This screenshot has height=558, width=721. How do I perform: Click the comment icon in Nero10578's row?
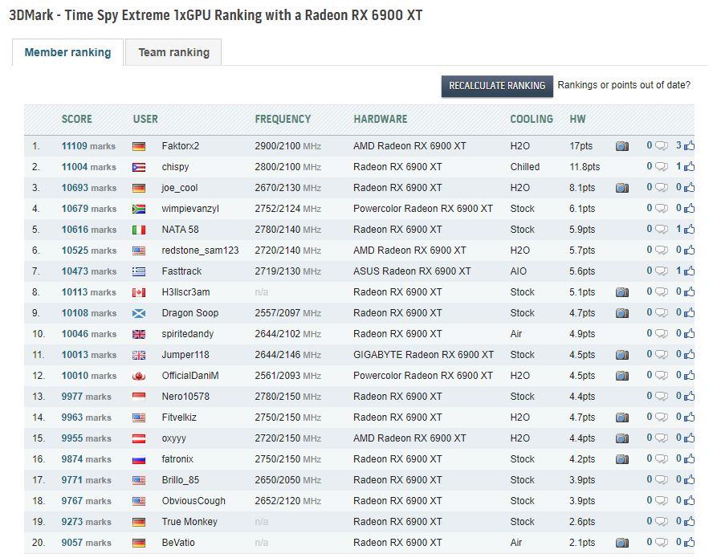pyautogui.click(x=662, y=396)
